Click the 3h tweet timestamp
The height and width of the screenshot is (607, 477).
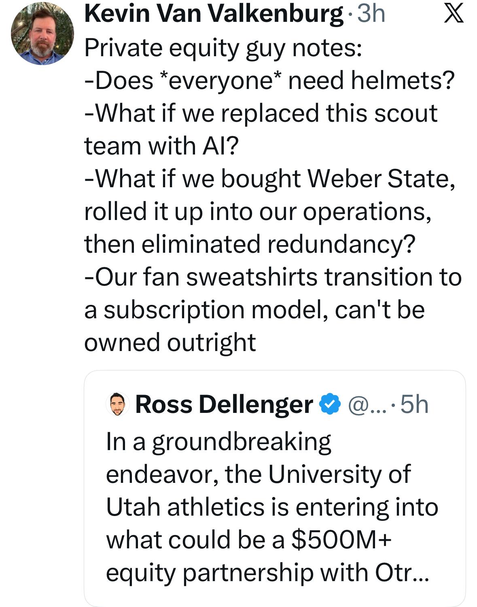point(371,14)
